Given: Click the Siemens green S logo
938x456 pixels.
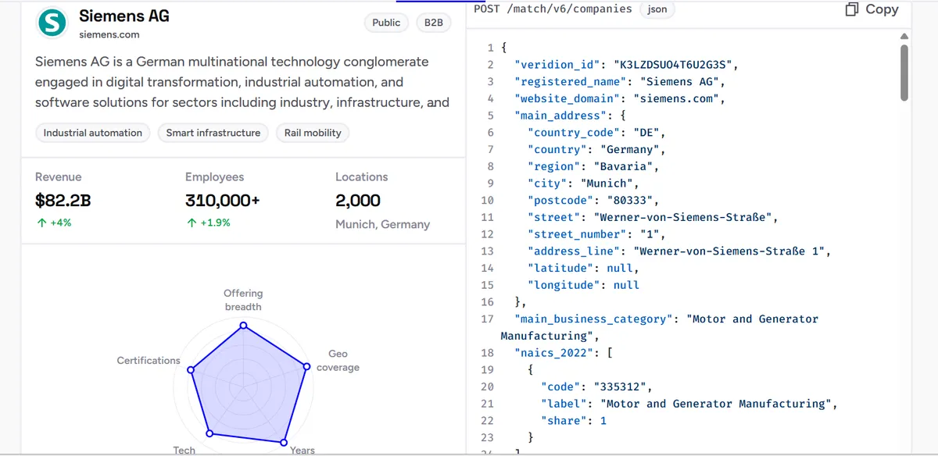Looking at the screenshot, I should point(52,23).
